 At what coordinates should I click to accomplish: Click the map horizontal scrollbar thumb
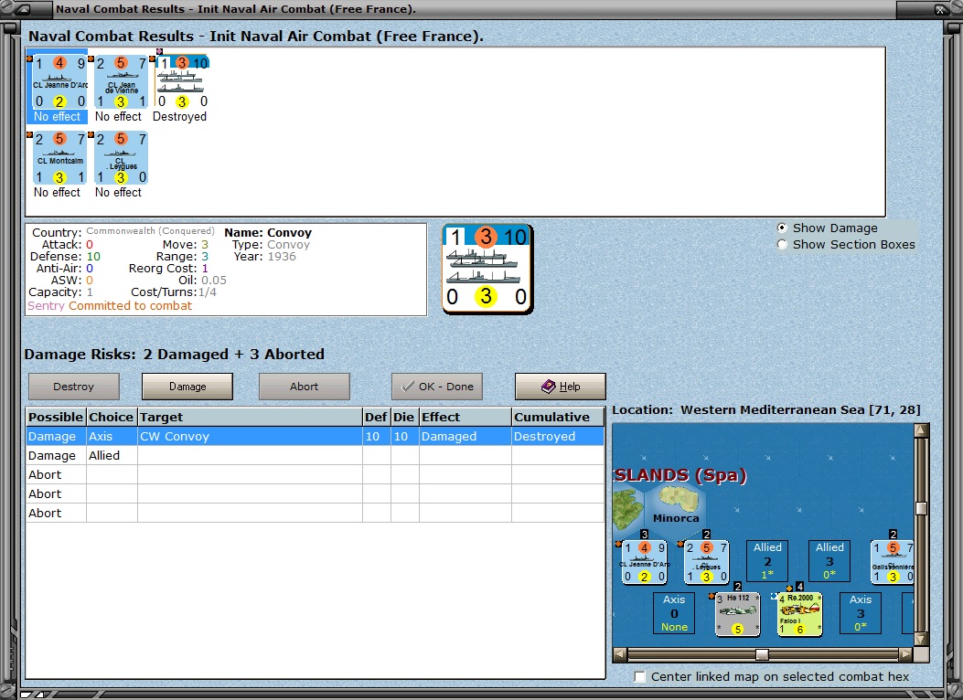pyautogui.click(x=762, y=654)
